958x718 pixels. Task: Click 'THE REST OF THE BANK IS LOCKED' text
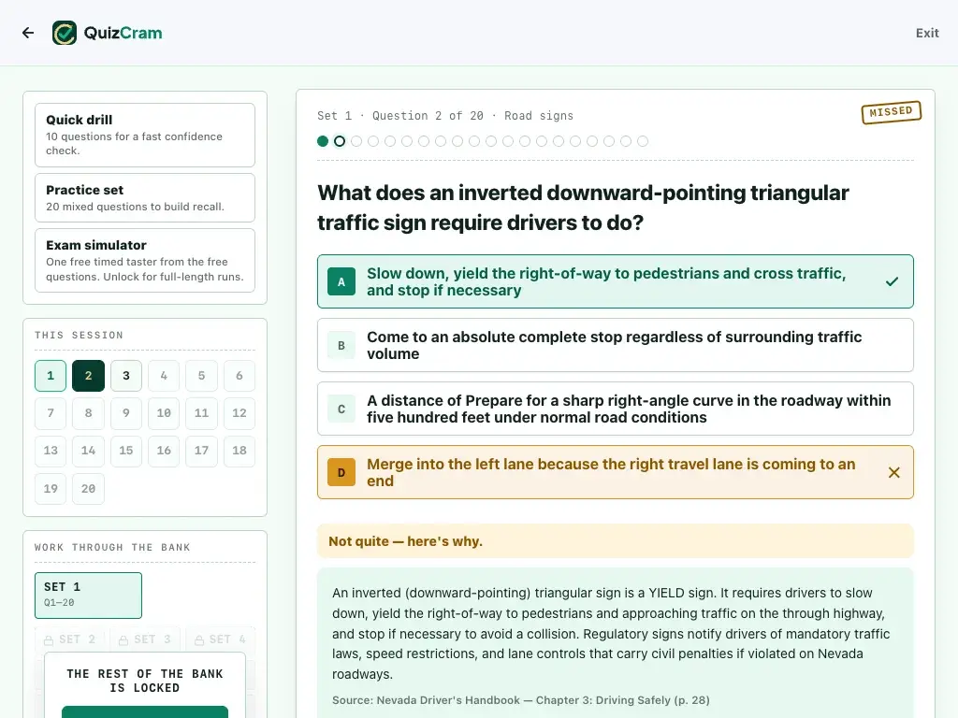click(x=145, y=681)
